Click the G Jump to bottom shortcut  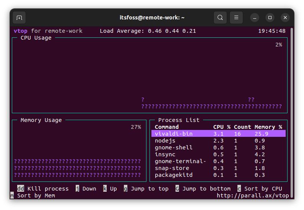pyautogui.click(x=203, y=189)
